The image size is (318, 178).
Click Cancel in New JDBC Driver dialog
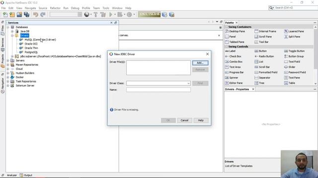coord(184,120)
